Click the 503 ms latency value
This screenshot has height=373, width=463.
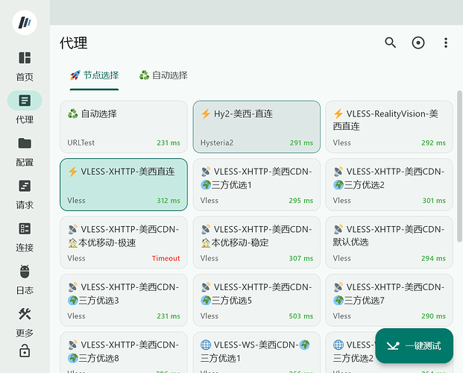[x=301, y=316]
